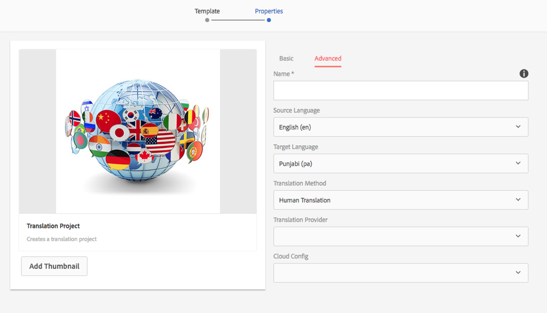547x313 pixels.
Task: Click the Cloud Config chevron arrow
Action: point(518,273)
